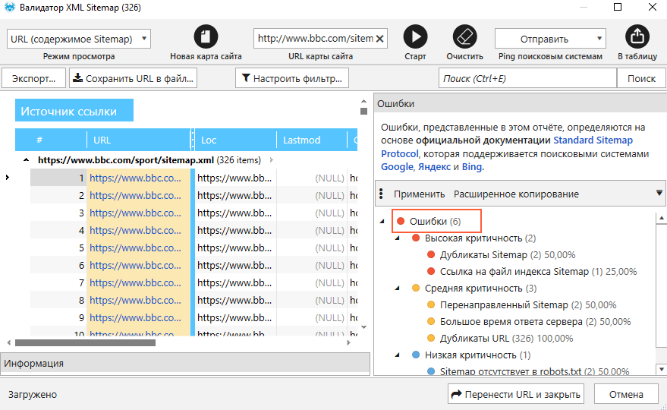The width and height of the screenshot is (667, 410).
Task: Open the URL link in row 4
Action: (135, 230)
